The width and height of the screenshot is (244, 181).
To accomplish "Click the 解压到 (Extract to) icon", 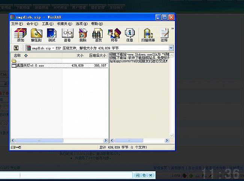I will click(x=36, y=35).
